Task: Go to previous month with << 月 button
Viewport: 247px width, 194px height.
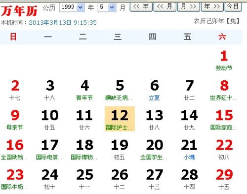Action: point(165,7)
